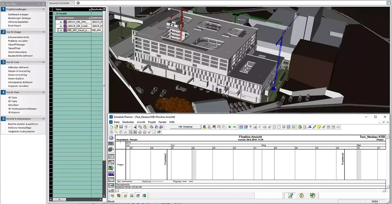Click the green plus zoom-in icon
The image size is (392, 204).
pyautogui.click(x=230, y=127)
